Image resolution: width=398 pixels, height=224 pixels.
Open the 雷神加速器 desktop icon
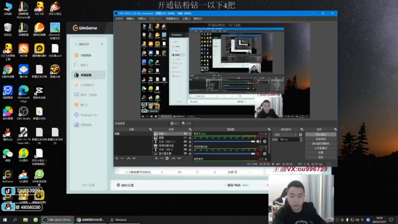39,29
